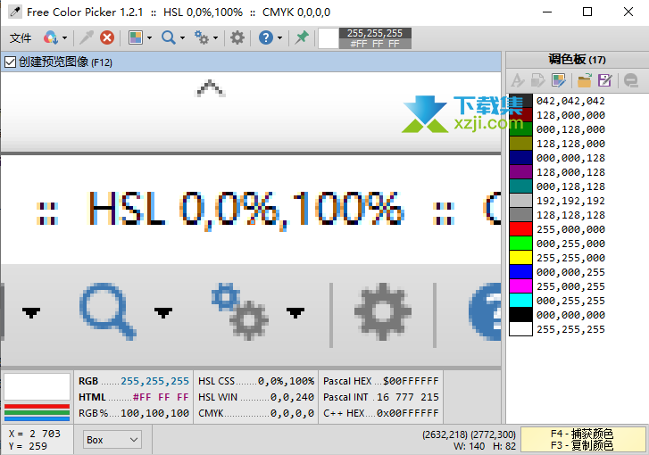Click the purple save palette disk icon
The image size is (649, 455).
604,80
